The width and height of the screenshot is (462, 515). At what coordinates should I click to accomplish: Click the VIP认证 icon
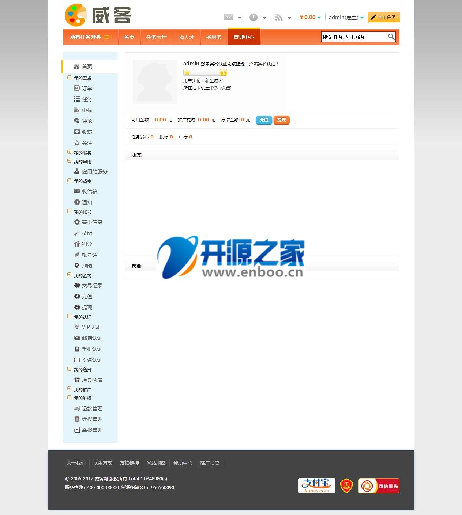[x=77, y=327]
